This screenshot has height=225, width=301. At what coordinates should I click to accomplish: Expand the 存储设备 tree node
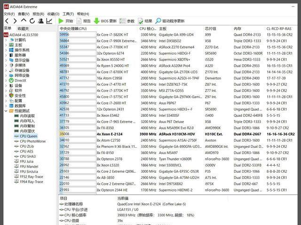coord(6,70)
